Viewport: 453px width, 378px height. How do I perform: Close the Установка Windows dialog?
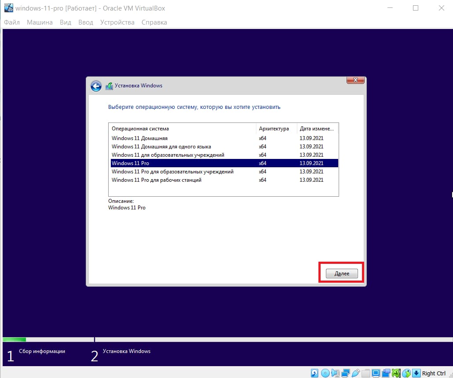click(x=355, y=80)
